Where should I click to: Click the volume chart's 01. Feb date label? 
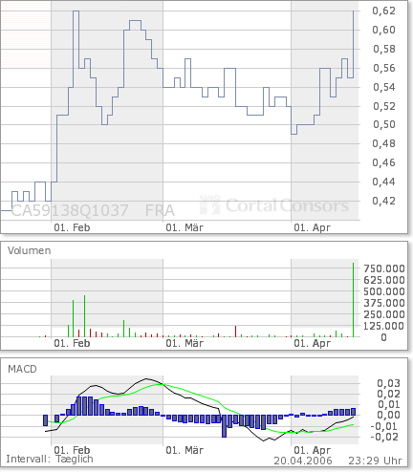tap(72, 343)
